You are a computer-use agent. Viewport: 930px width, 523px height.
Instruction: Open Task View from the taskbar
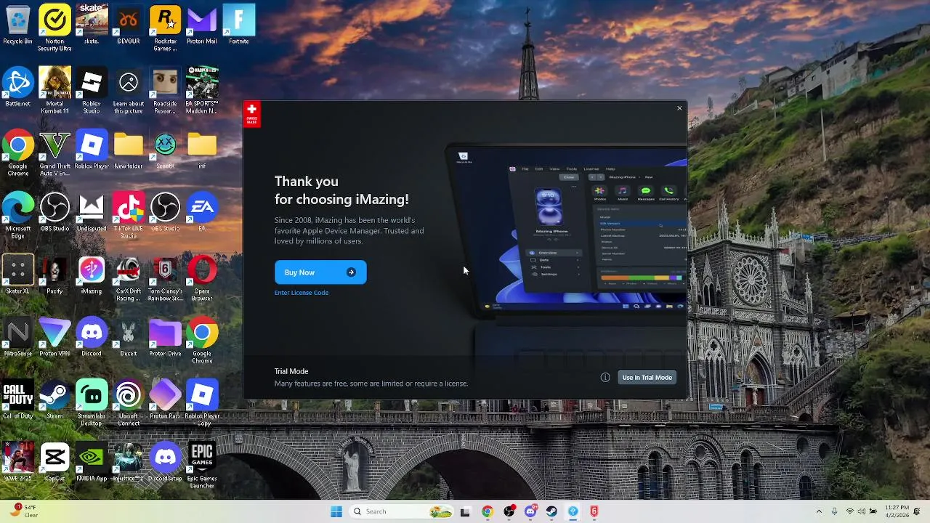pyautogui.click(x=465, y=511)
